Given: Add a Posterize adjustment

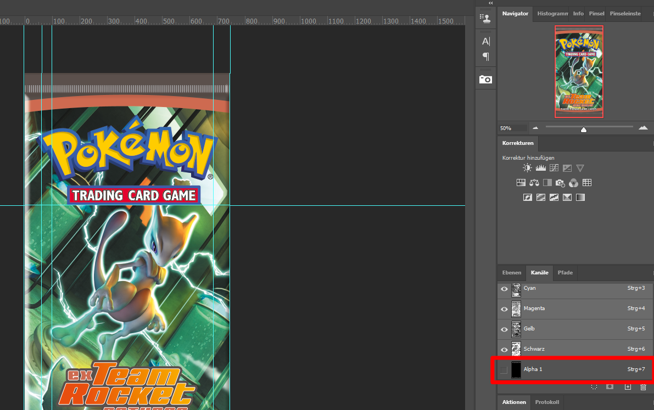Looking at the screenshot, I should tap(540, 197).
